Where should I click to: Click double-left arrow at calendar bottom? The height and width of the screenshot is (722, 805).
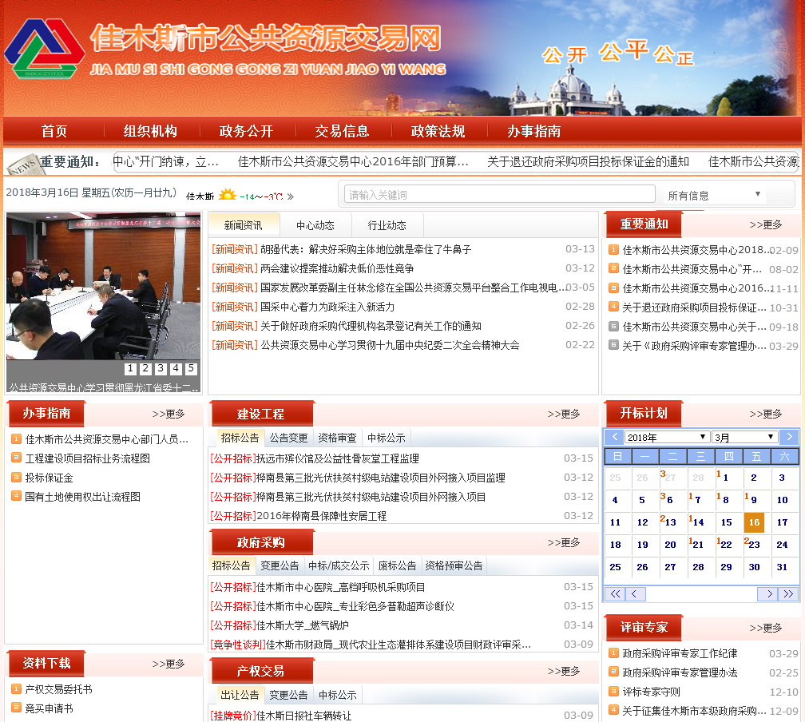(x=615, y=593)
